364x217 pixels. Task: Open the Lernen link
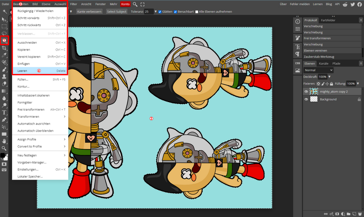(x=317, y=4)
